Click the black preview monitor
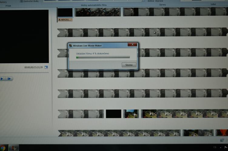Screen dimensions: 228x151 [24, 36]
